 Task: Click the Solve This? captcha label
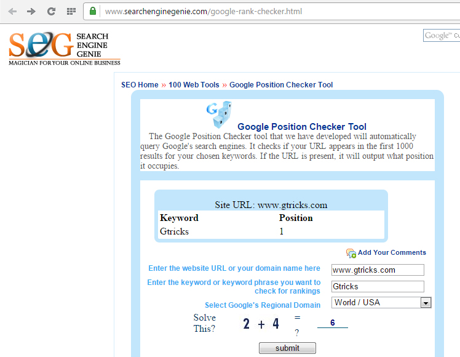[x=204, y=323]
